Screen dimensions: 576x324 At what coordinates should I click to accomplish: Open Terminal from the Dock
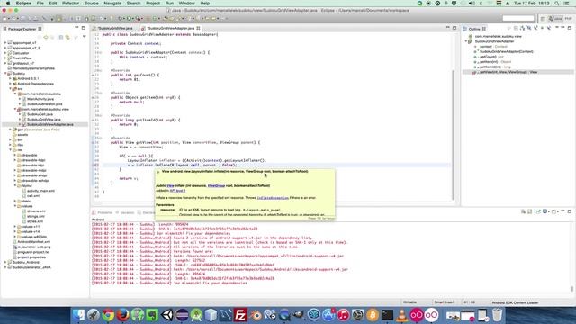387,315
